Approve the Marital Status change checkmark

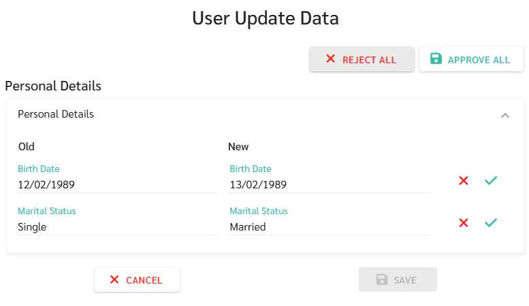(491, 222)
